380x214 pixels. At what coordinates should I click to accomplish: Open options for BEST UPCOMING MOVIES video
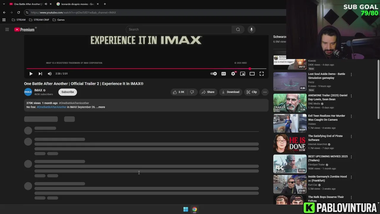tap(351, 157)
